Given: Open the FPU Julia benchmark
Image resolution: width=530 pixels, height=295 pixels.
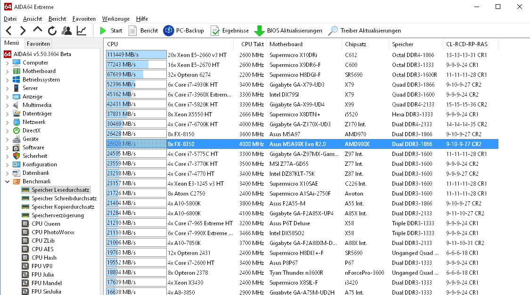Looking at the screenshot, I should 38,274.
